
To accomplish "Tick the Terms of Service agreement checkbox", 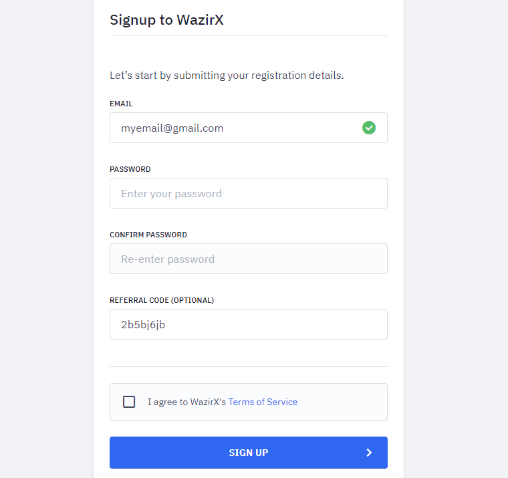I will pyautogui.click(x=129, y=402).
